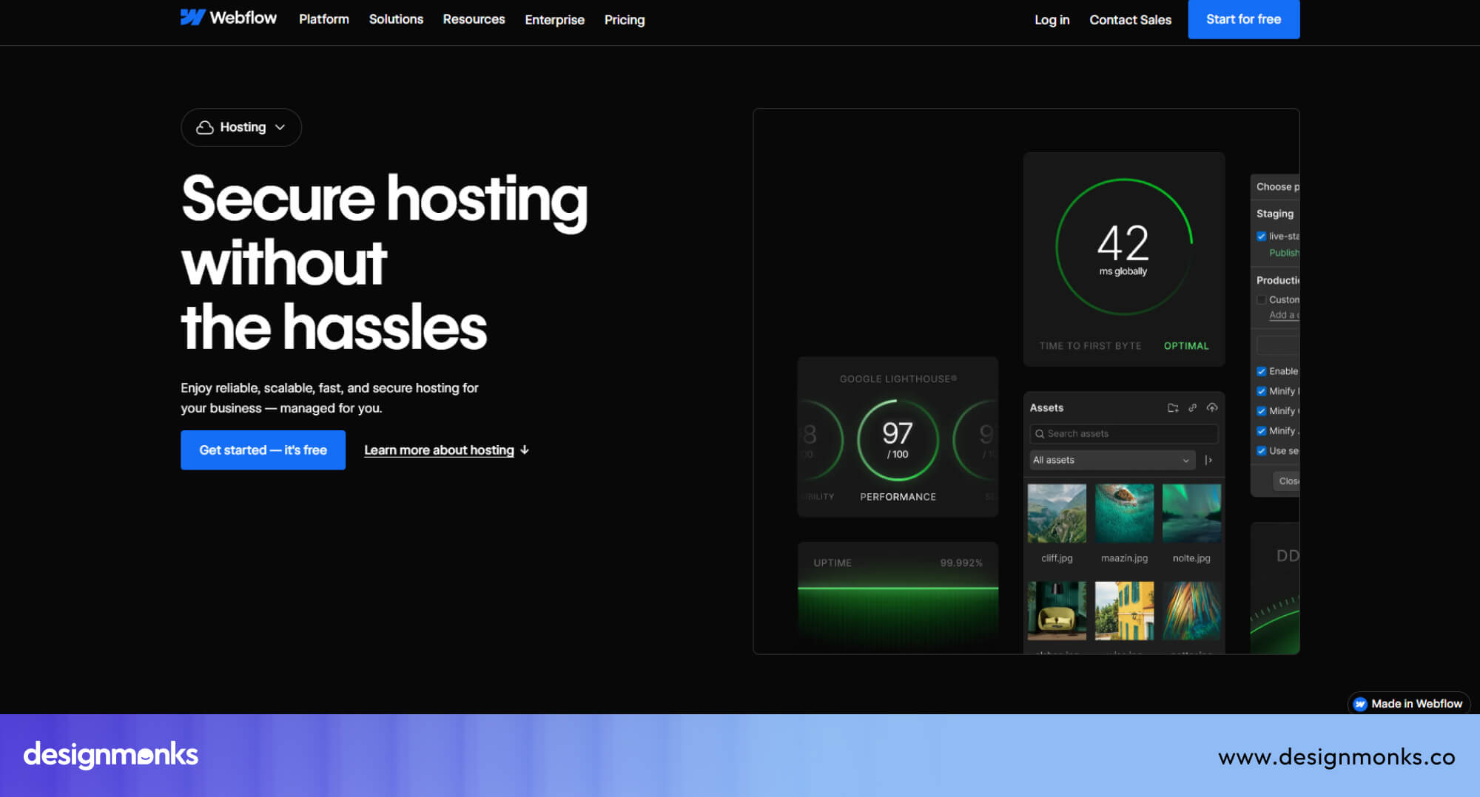This screenshot has width=1480, height=797.
Task: Click the link icon in Assets header
Action: 1192,407
